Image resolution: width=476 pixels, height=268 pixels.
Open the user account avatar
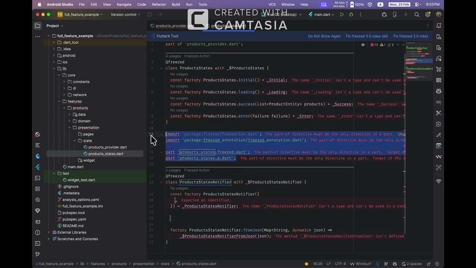(x=439, y=15)
